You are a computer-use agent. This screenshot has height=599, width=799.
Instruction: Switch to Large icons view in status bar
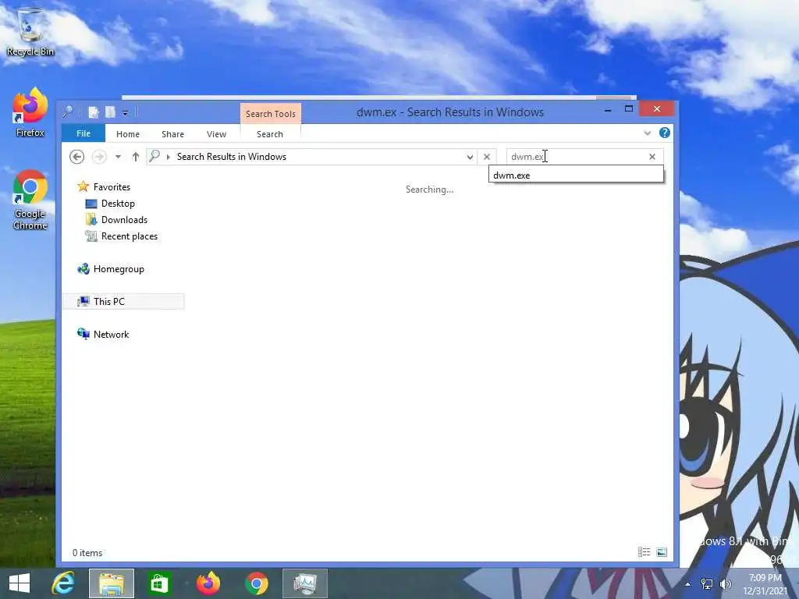[x=662, y=552]
